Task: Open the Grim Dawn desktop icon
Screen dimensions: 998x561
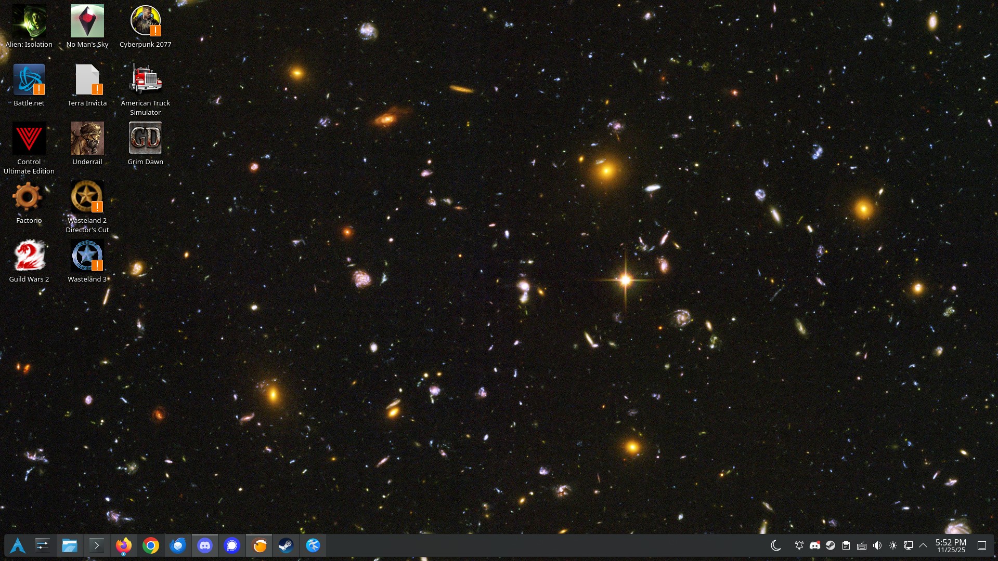Action: [146, 144]
